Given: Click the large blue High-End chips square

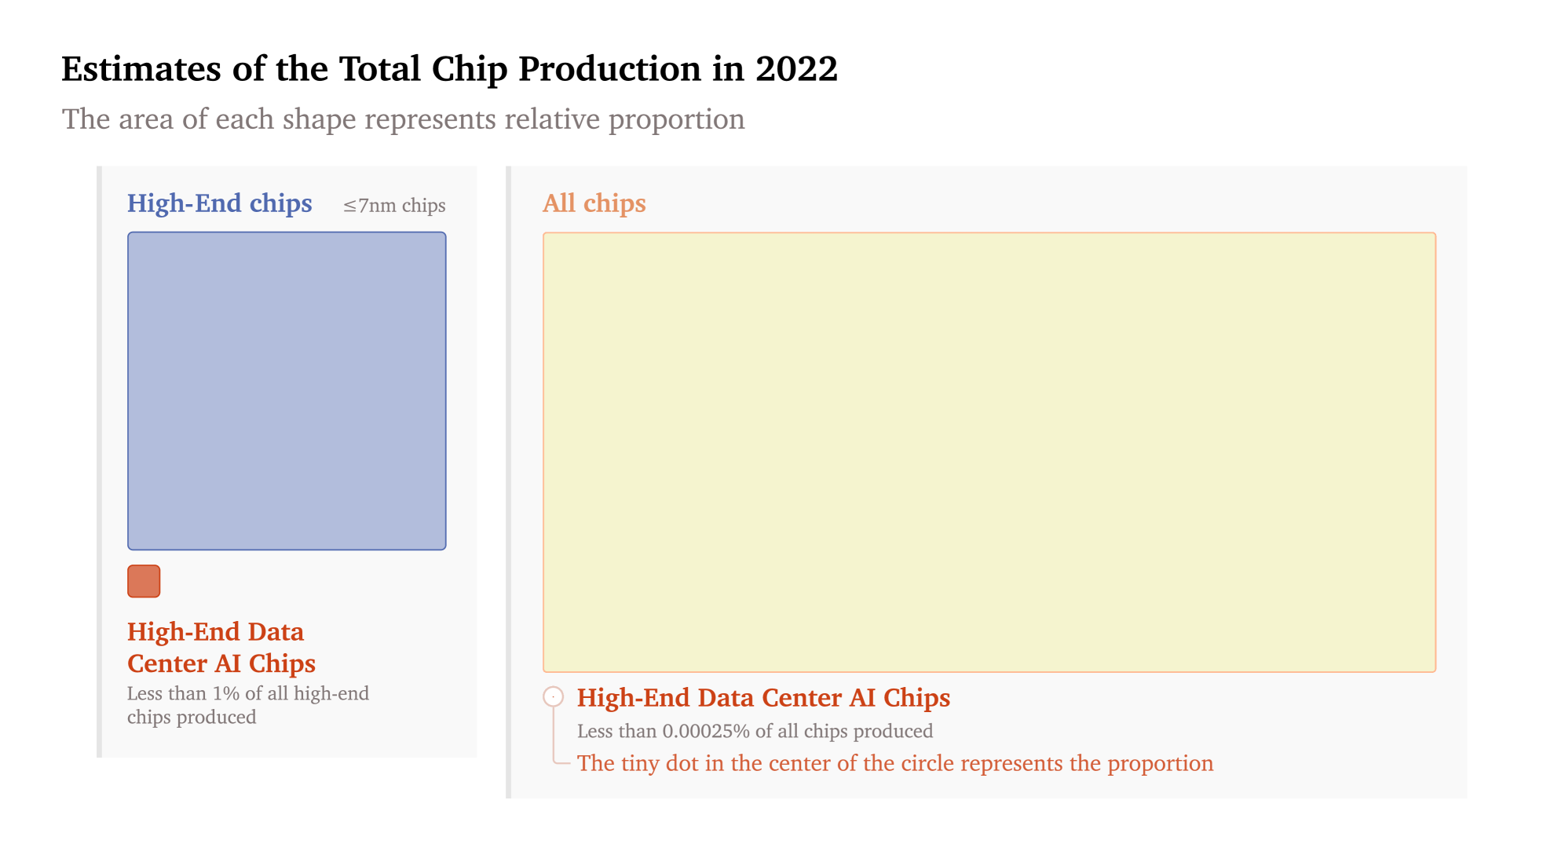Looking at the screenshot, I should click(287, 390).
